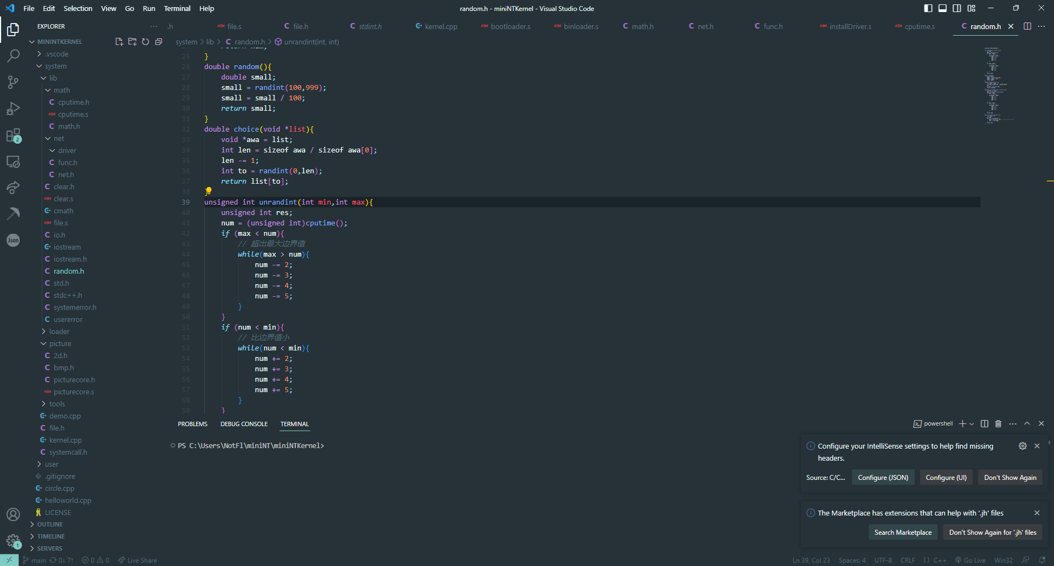Click the lightbulb quick-fix icon
The height and width of the screenshot is (566, 1054).
click(208, 191)
